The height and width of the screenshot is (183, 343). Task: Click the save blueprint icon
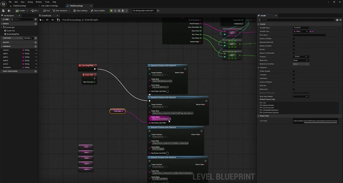click(4, 11)
